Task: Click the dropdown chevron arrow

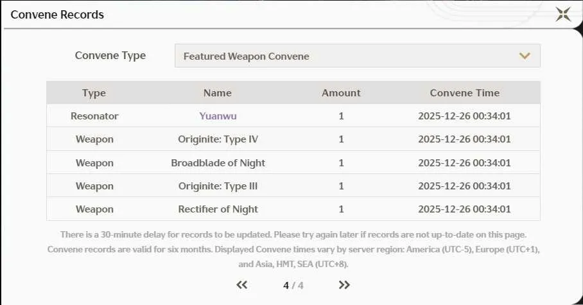Action: click(x=525, y=56)
